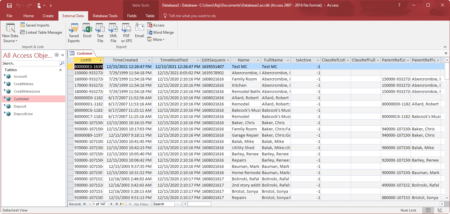
Task: Open the IsActive column filter dropdown
Action: pyautogui.click(x=318, y=60)
